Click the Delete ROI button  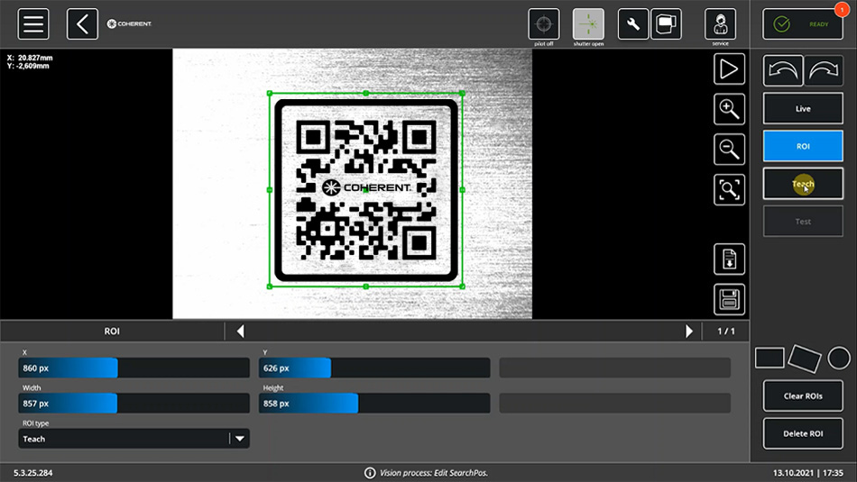(803, 433)
